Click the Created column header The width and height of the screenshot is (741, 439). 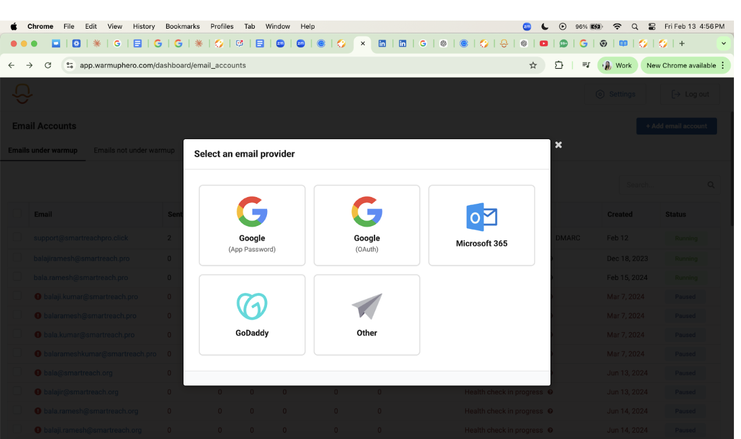pos(620,214)
